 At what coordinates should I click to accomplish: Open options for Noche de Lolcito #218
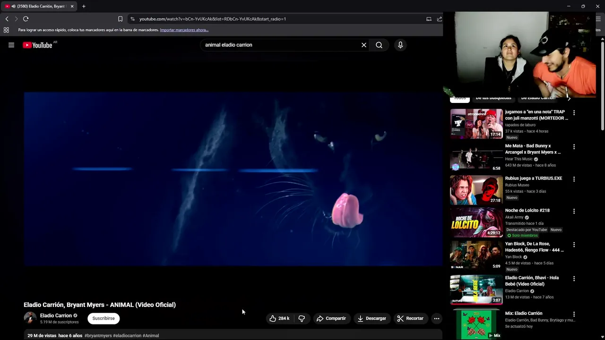coord(574,211)
